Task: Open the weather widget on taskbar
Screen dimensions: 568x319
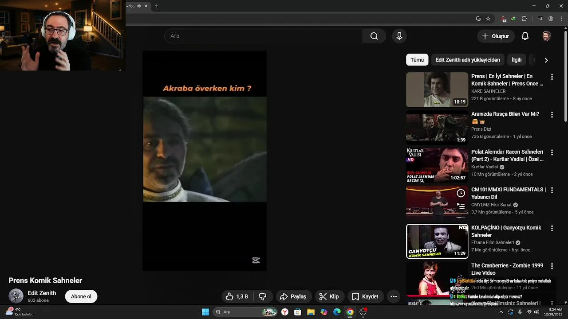Action: (x=20, y=312)
